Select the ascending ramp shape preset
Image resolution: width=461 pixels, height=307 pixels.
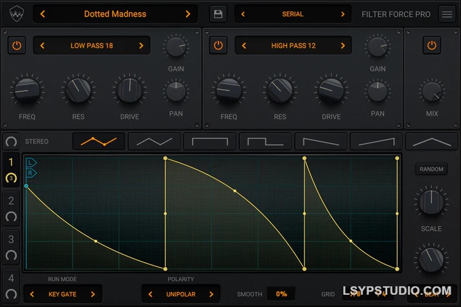[x=376, y=142]
